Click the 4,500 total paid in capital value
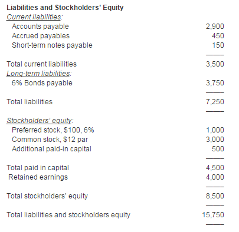 click(x=215, y=168)
